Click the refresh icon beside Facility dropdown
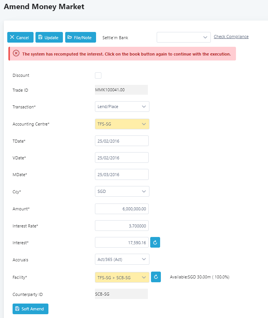268x318 pixels. (x=156, y=277)
